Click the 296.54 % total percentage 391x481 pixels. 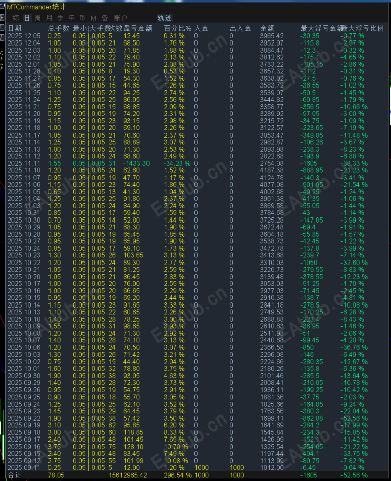(178, 475)
